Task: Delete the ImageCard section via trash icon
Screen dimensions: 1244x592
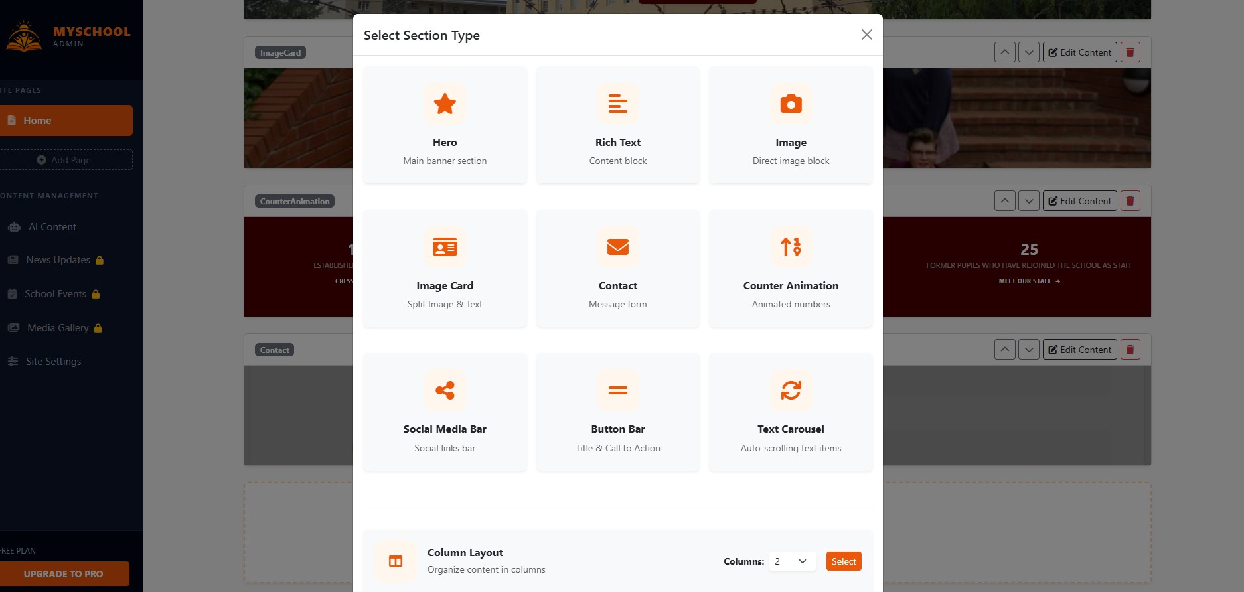Action: (x=1130, y=52)
